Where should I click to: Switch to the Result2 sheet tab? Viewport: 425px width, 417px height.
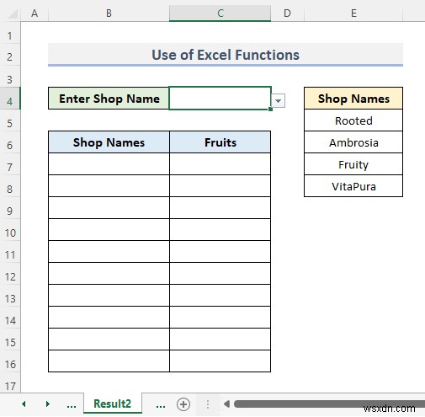[x=113, y=404]
